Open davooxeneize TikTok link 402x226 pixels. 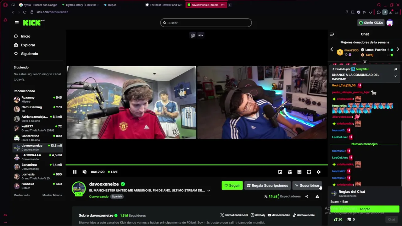[x=304, y=215]
